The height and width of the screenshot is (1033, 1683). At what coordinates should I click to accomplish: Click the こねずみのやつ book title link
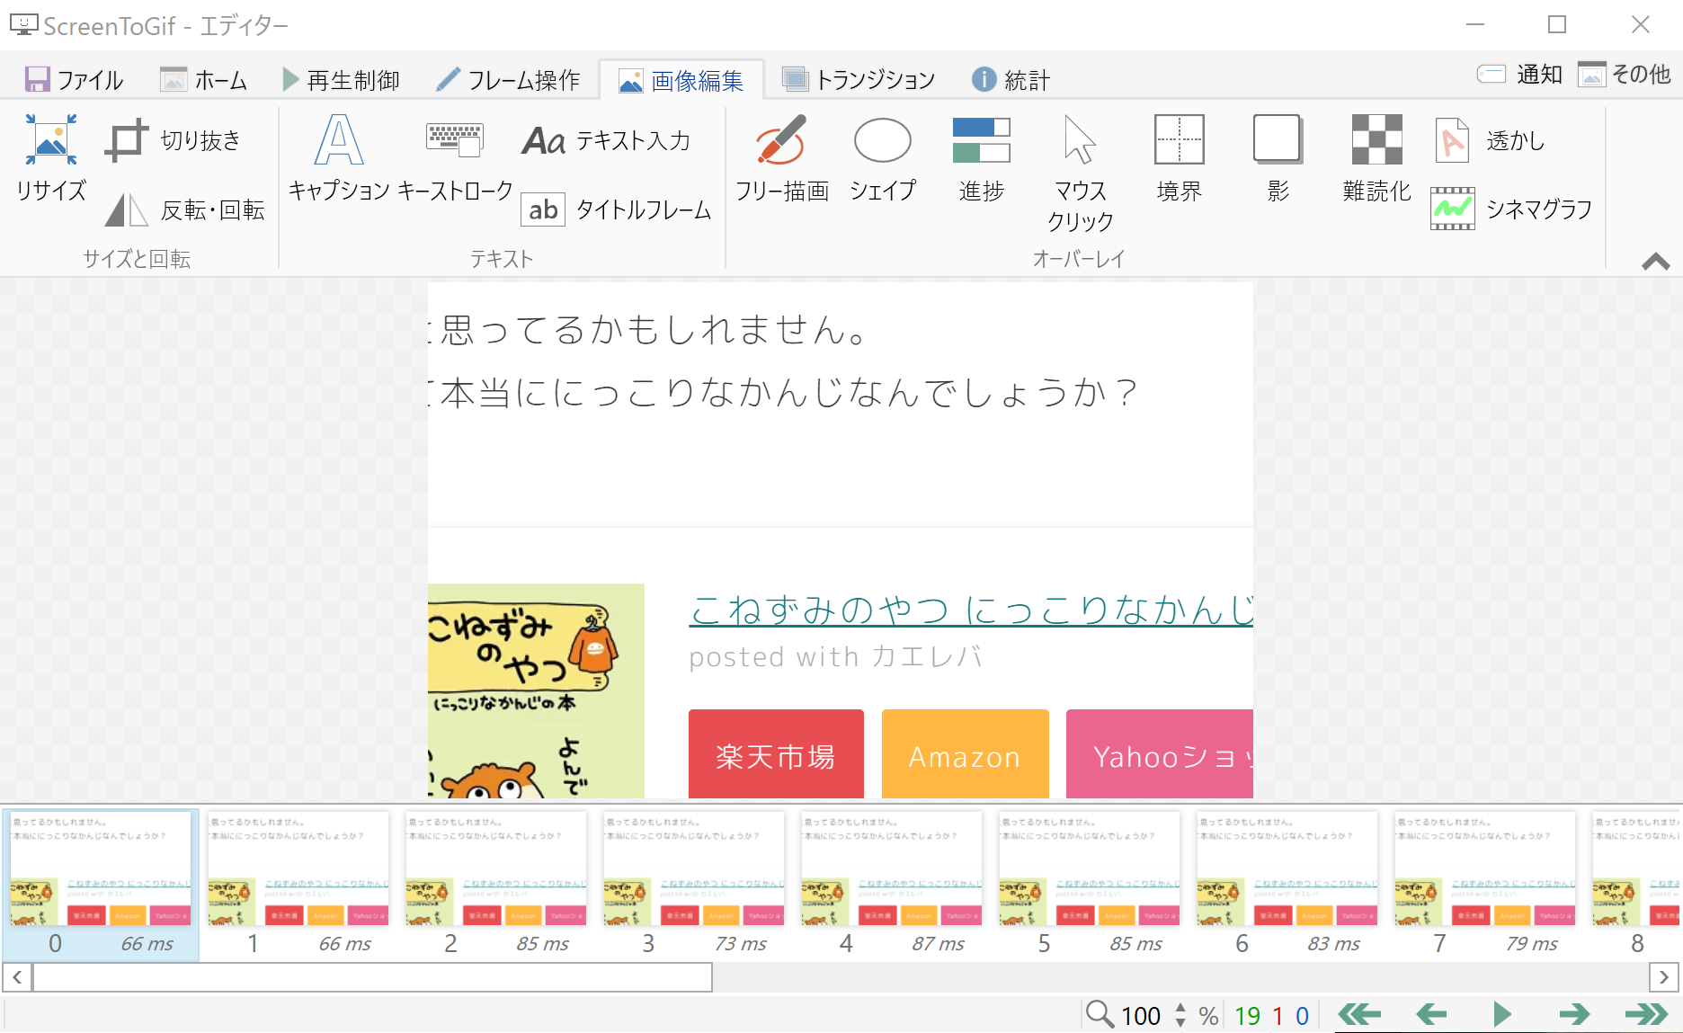971,610
